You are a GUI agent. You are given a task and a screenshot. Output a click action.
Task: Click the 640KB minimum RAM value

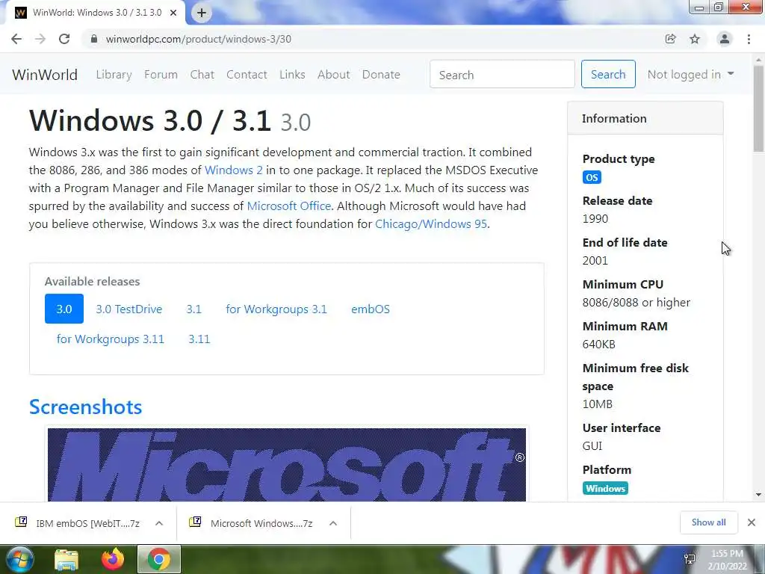point(598,344)
